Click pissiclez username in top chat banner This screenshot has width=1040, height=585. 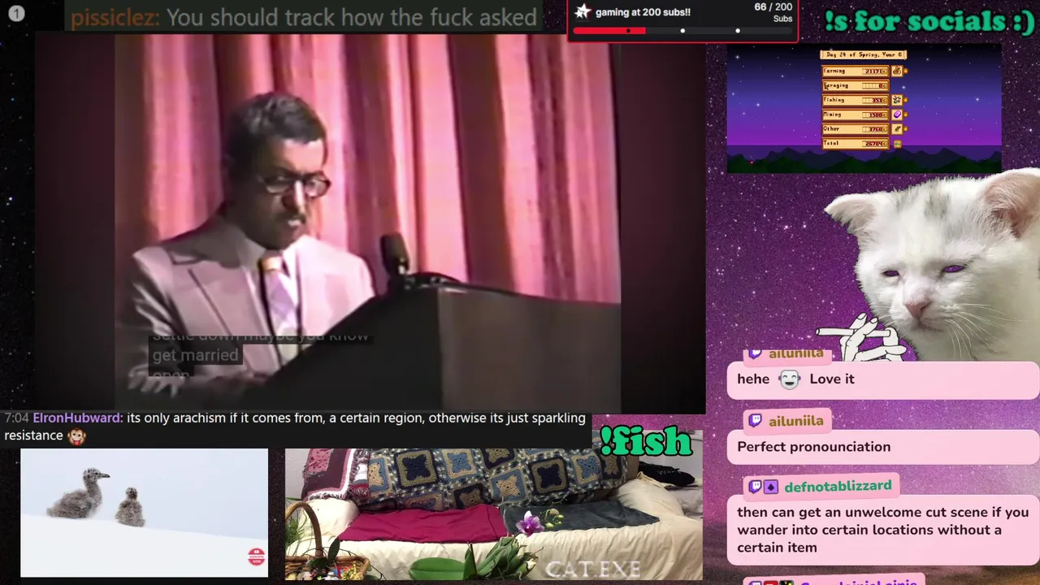116,17
